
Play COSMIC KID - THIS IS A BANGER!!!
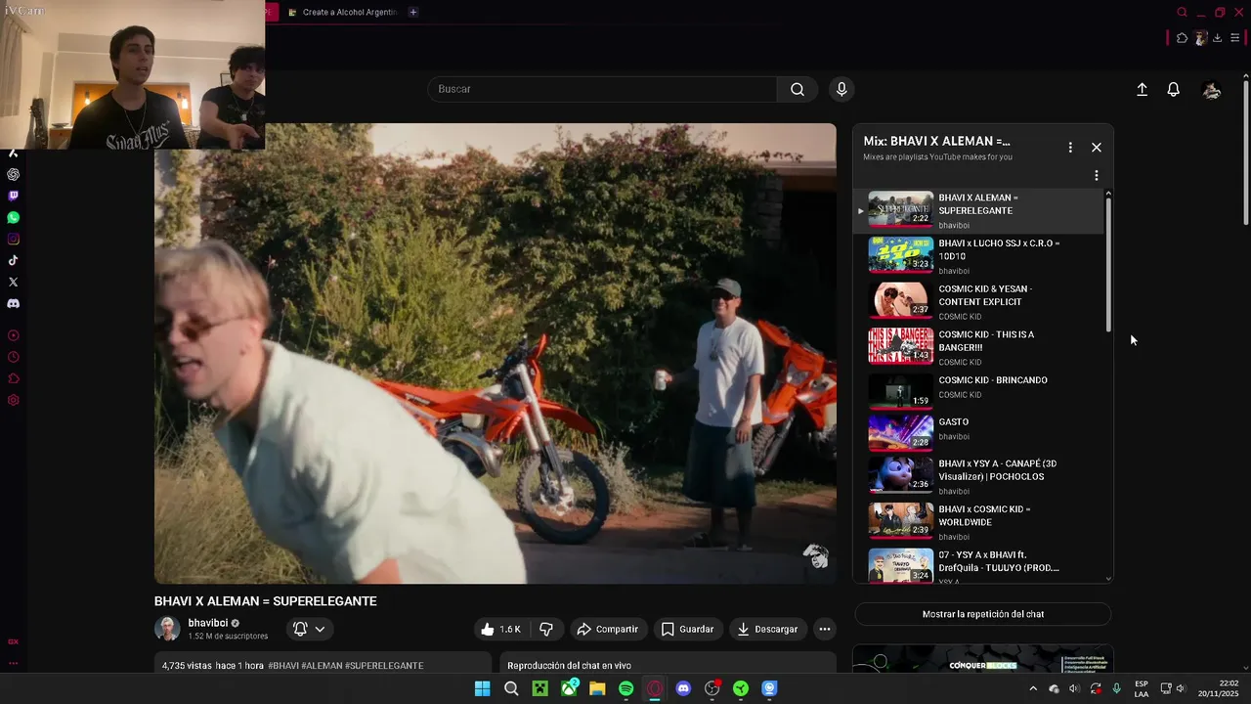pyautogui.click(x=979, y=347)
